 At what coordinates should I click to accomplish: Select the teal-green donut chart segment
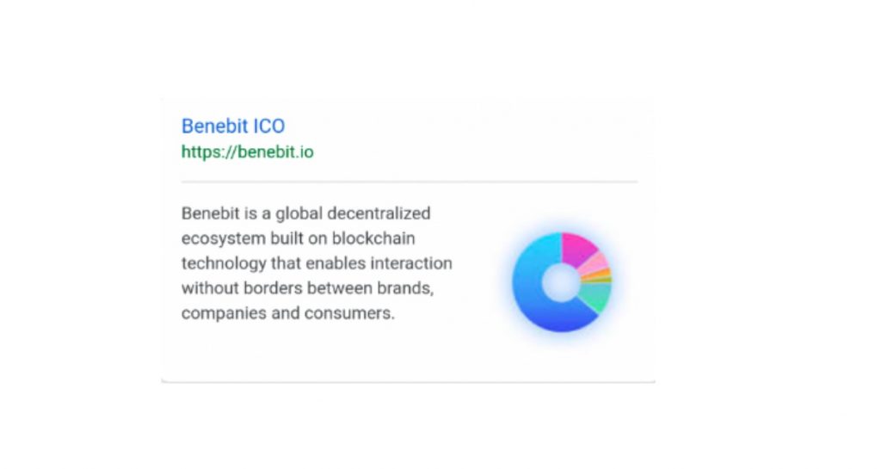(x=597, y=296)
